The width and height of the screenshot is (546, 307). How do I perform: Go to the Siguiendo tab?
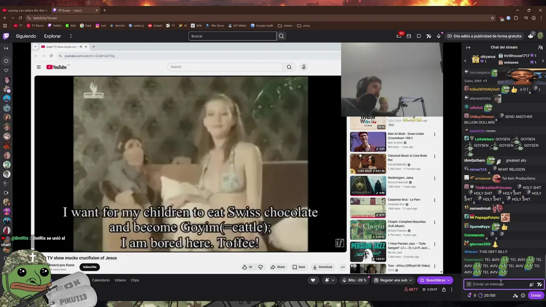point(26,36)
